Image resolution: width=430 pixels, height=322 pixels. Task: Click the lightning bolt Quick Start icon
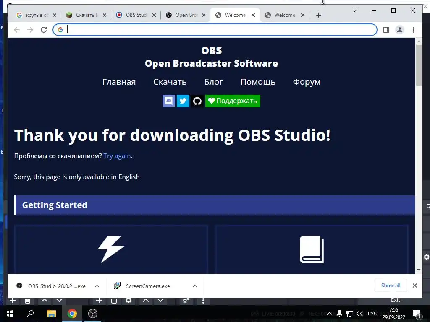(x=111, y=249)
